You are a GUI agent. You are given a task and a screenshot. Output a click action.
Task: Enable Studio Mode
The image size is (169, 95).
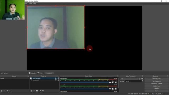coord(157,86)
